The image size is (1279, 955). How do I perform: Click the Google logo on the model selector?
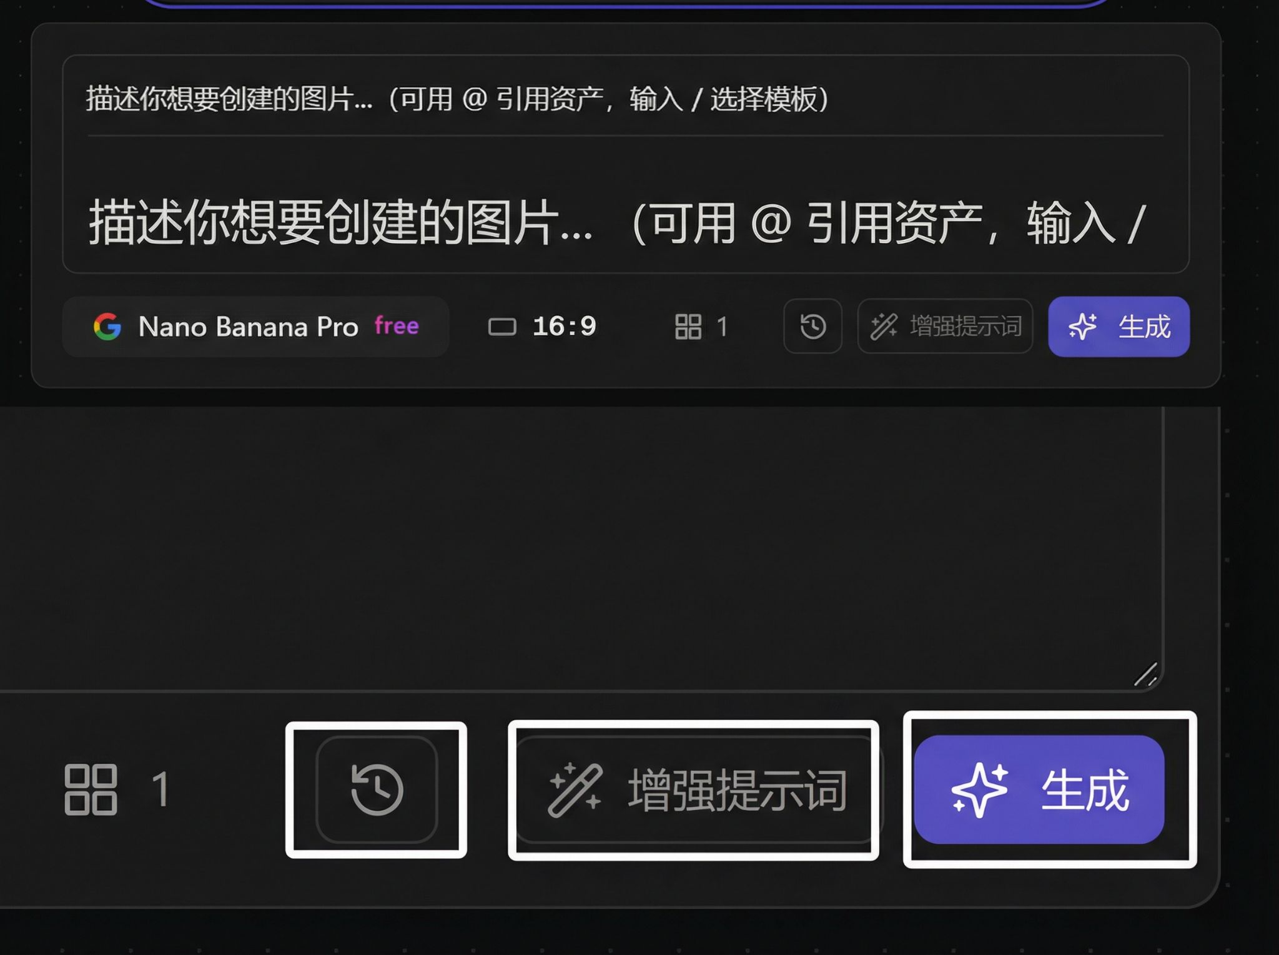(107, 326)
